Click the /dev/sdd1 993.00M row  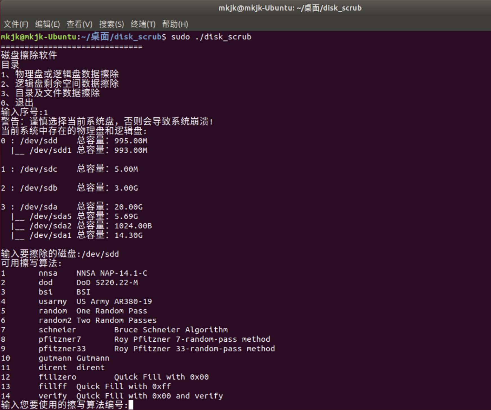(x=79, y=150)
